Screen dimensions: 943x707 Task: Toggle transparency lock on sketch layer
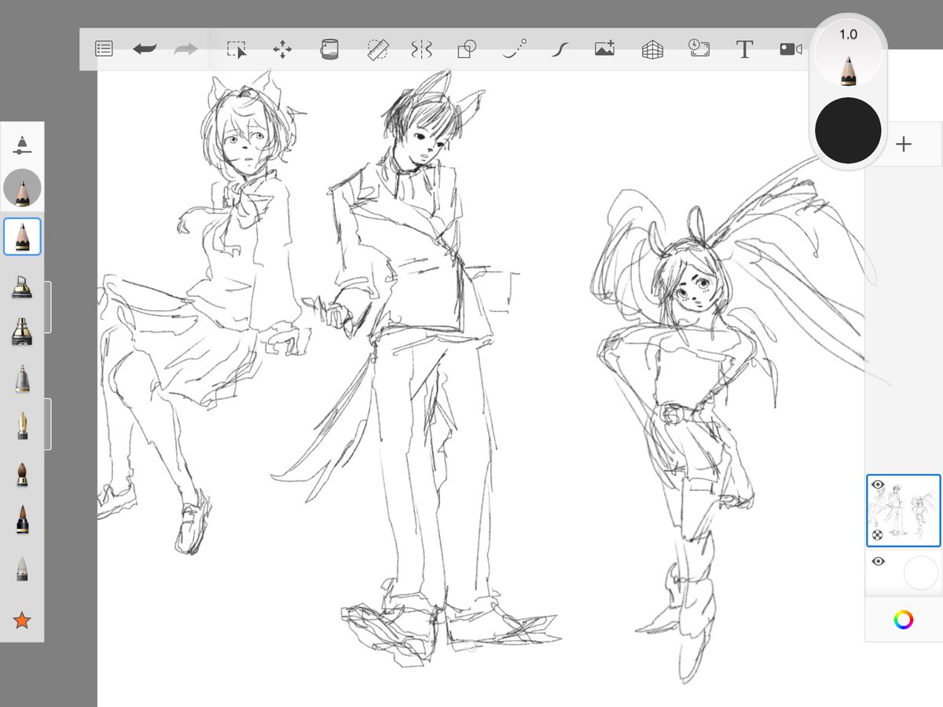[877, 536]
